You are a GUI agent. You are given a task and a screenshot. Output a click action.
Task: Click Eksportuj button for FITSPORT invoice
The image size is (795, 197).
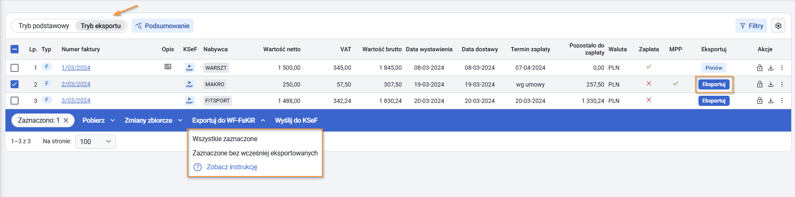pos(714,100)
